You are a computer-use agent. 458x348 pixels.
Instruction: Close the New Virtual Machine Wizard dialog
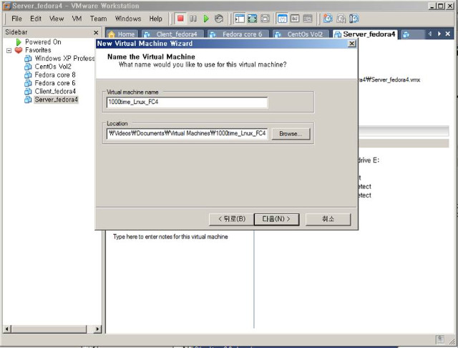coord(351,44)
